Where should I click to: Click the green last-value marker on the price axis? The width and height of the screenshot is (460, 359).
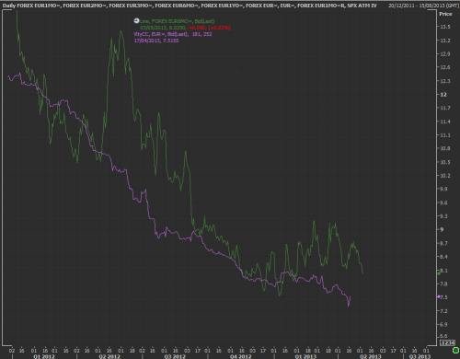pos(439,273)
